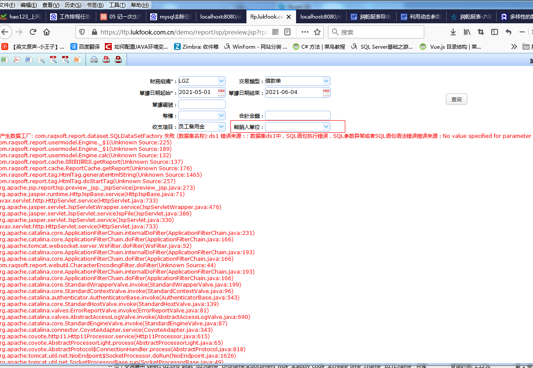Image resolution: width=533 pixels, height=368 pixels.
Task: Open the C# 方法 | 菜鸟教程 bookmark
Action: tap(319, 47)
